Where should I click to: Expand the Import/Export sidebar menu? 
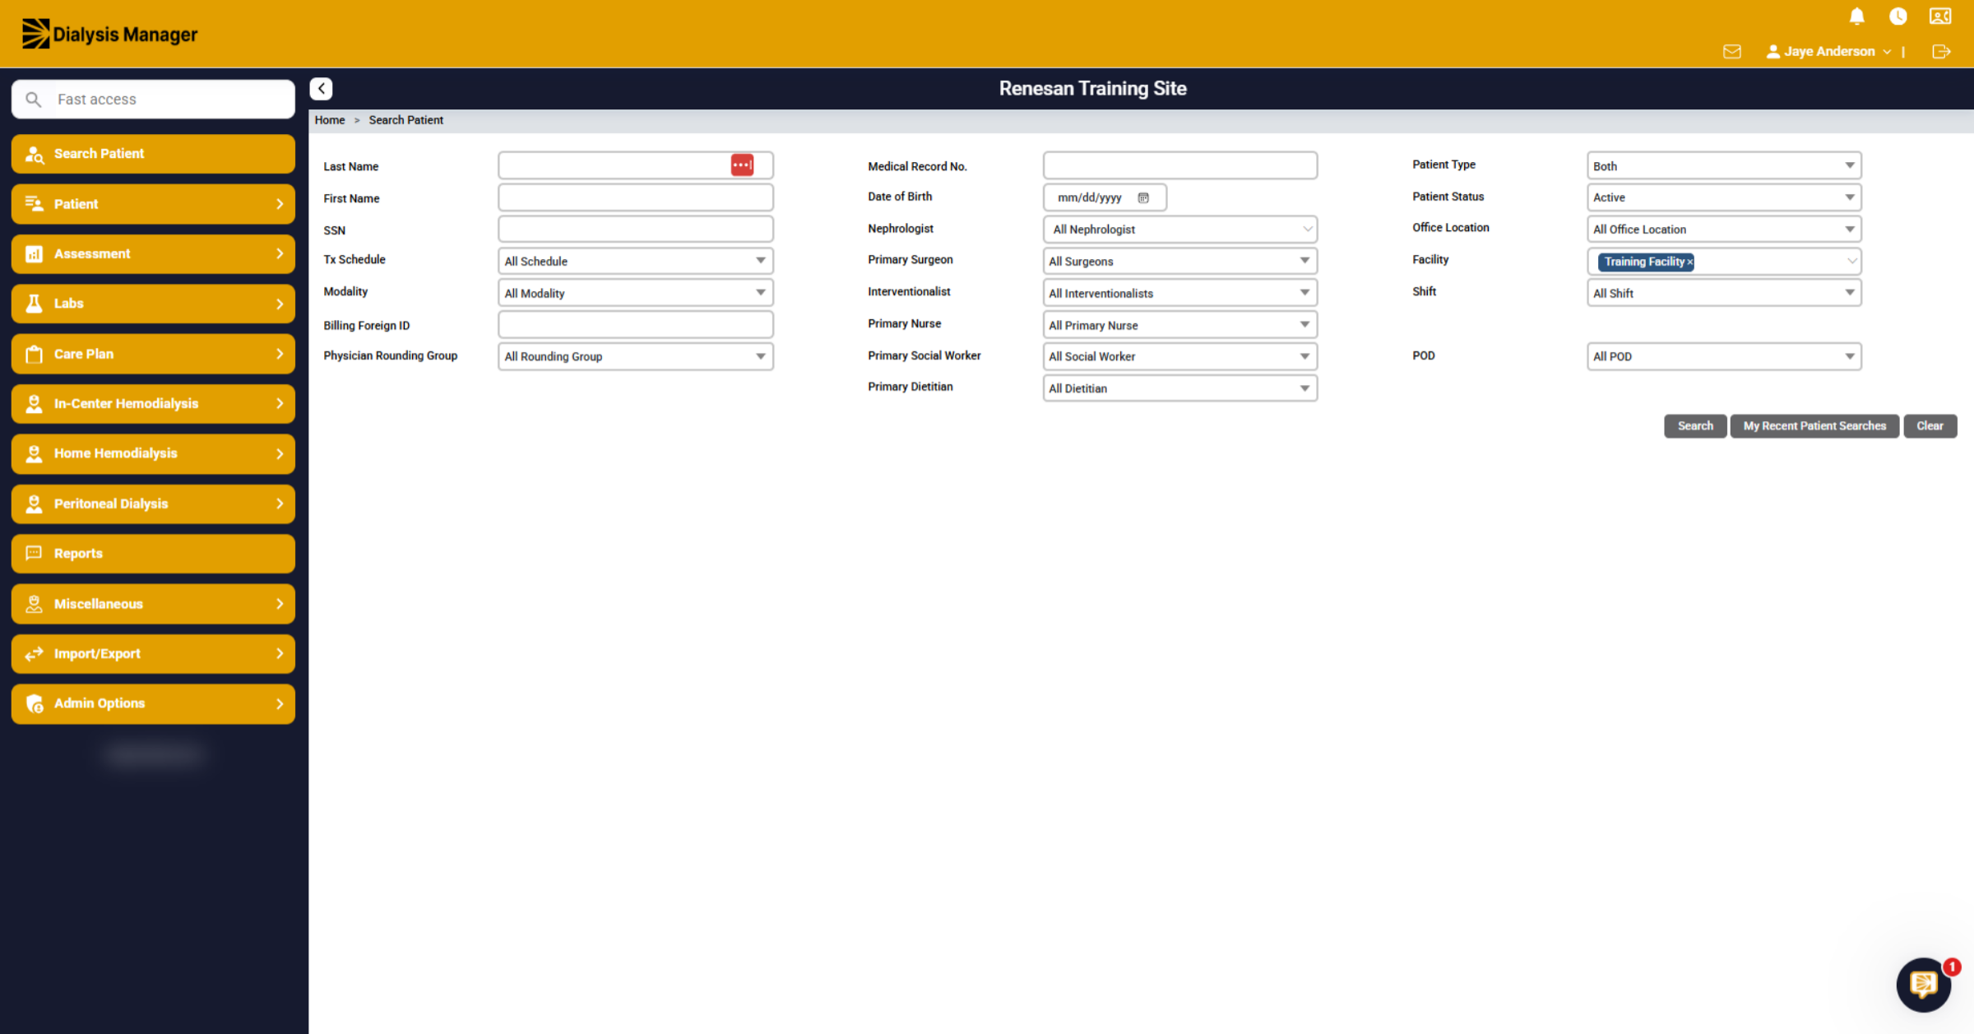pos(153,654)
